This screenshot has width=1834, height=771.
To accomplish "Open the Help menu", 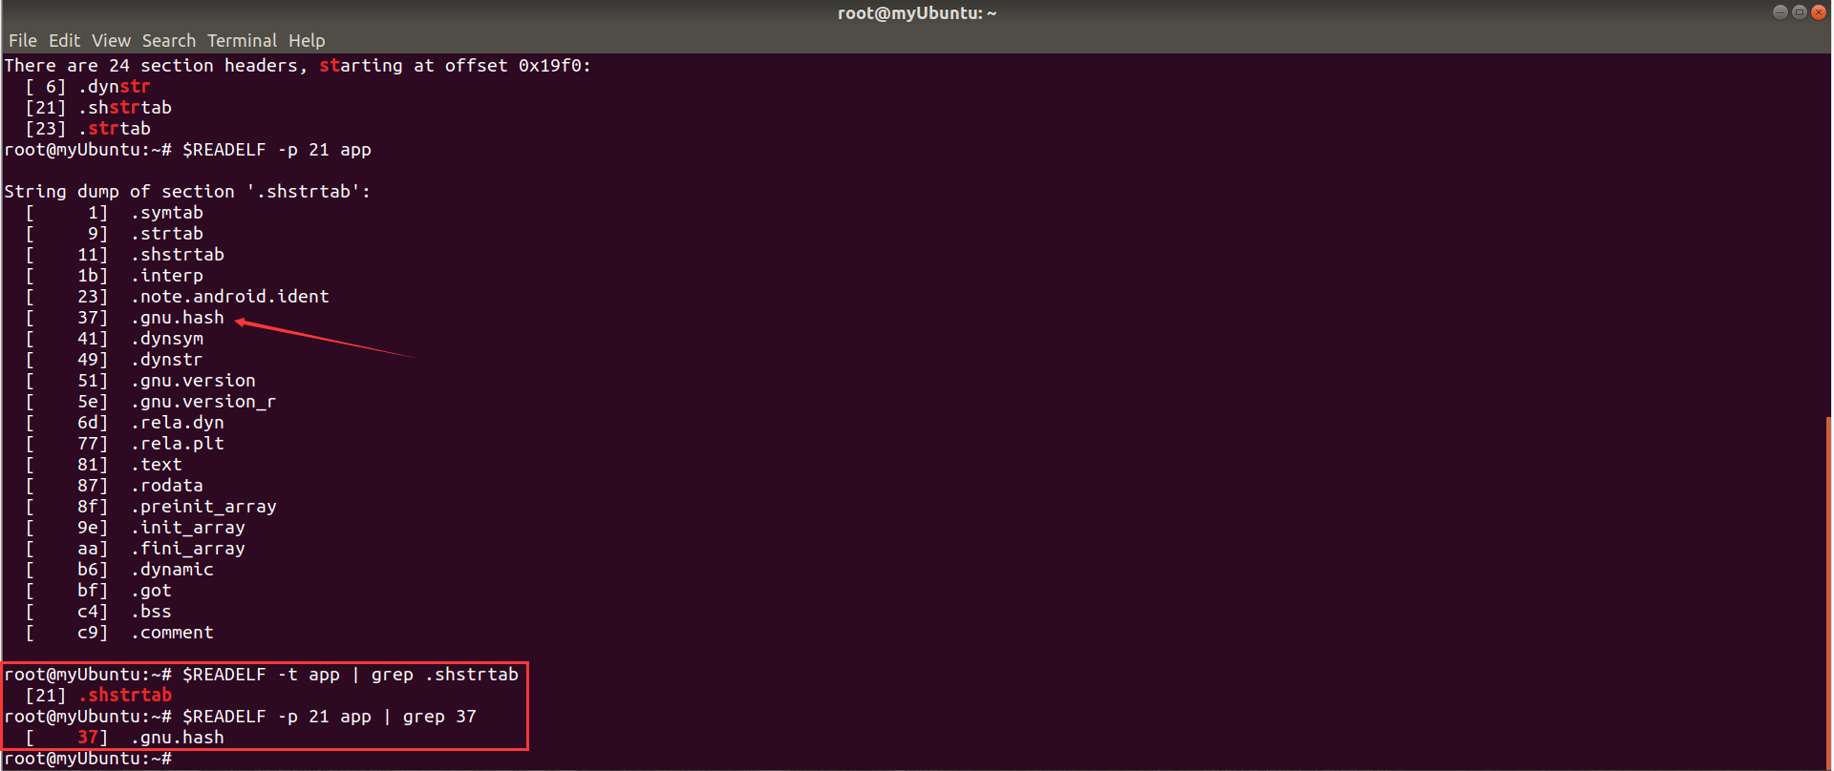I will tap(307, 40).
